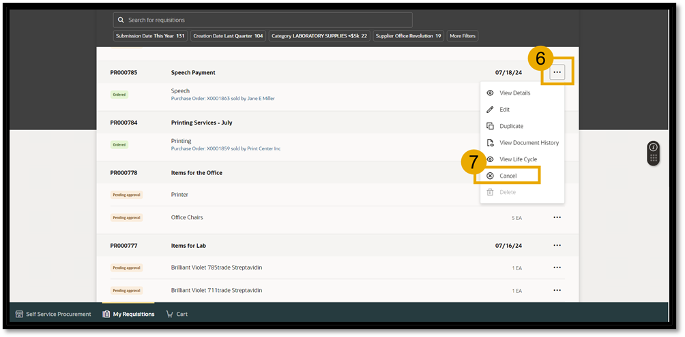Click the My Requisitions clipboard icon

pyautogui.click(x=106, y=314)
